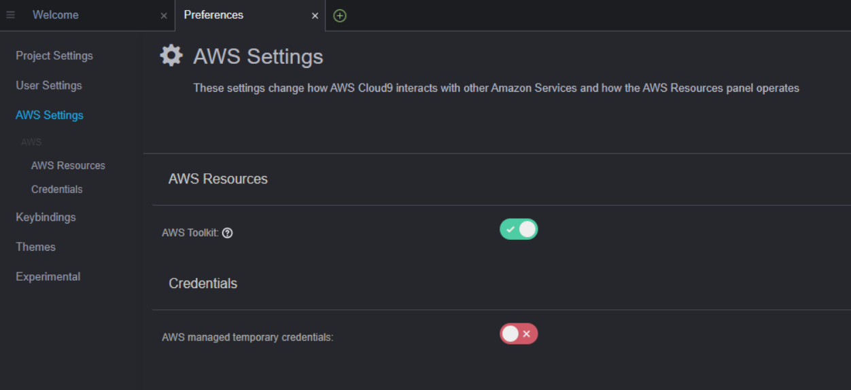The image size is (851, 390).
Task: Select AWS Settings in sidebar
Action: 50,116
